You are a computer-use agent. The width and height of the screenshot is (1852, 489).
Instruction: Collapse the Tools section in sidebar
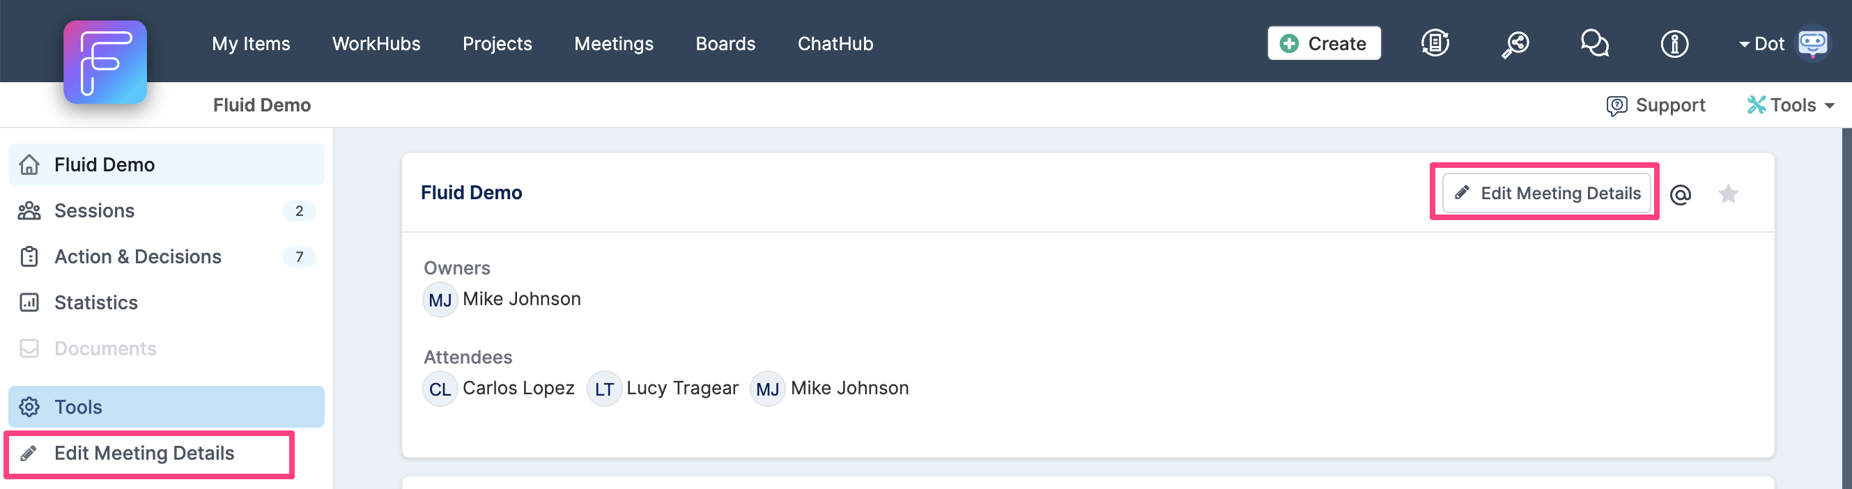[166, 407]
